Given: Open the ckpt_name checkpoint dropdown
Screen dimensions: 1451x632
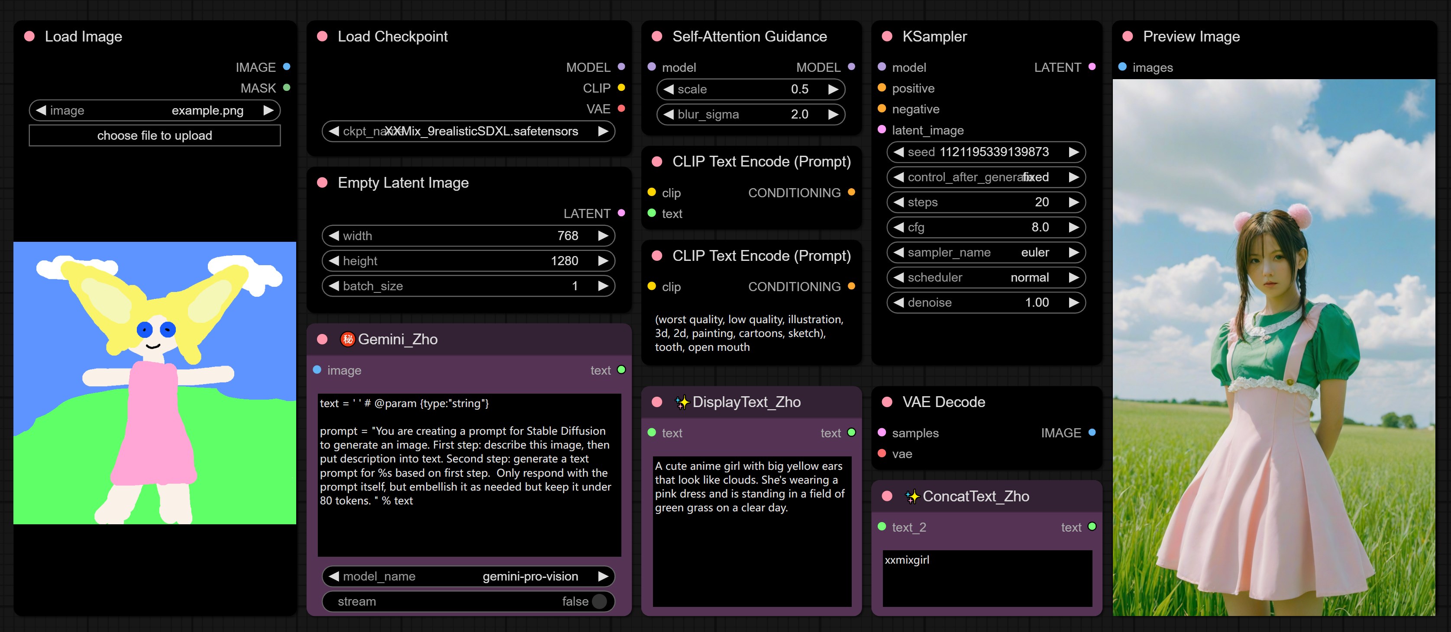Looking at the screenshot, I should 468,132.
